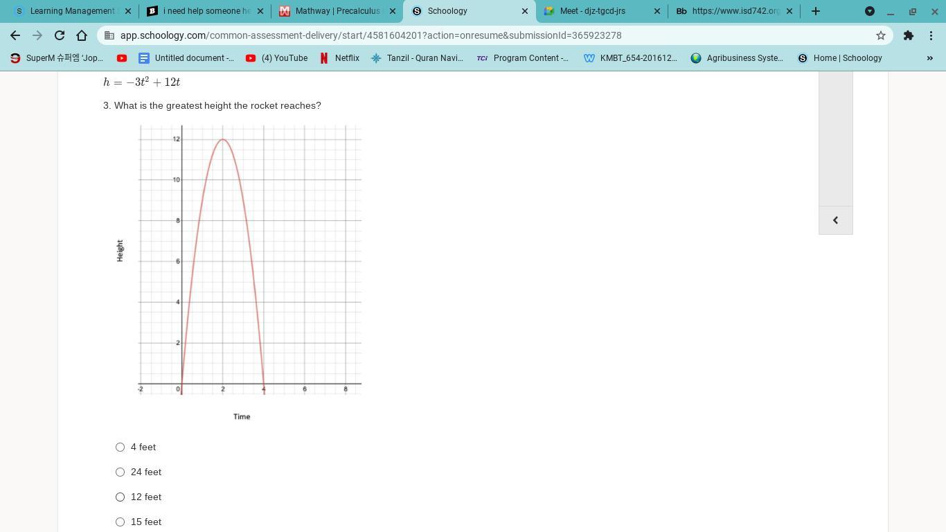
Task: Open the "i need help someone" tab
Action: click(x=205, y=11)
